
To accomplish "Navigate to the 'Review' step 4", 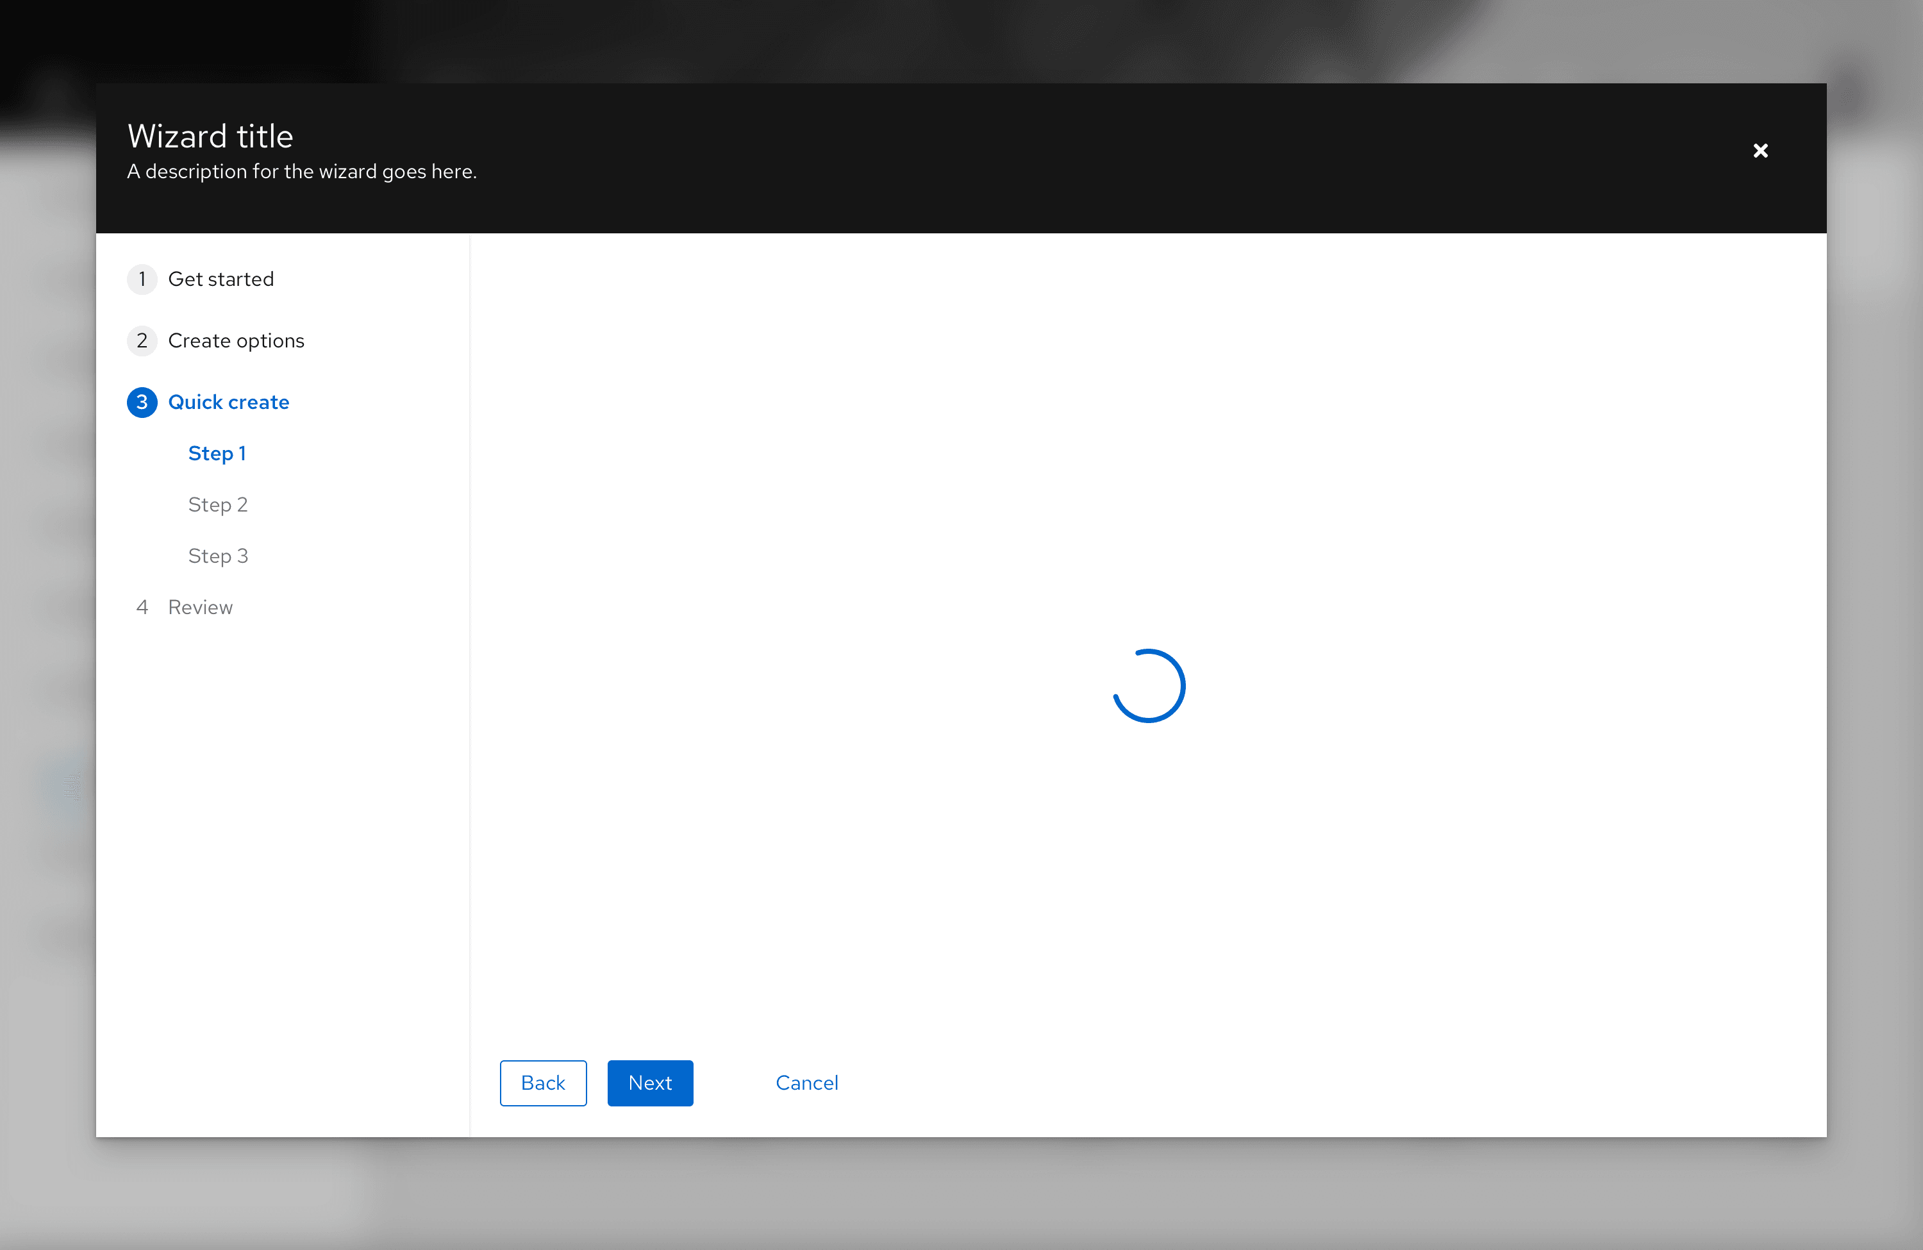I will click(x=201, y=607).
